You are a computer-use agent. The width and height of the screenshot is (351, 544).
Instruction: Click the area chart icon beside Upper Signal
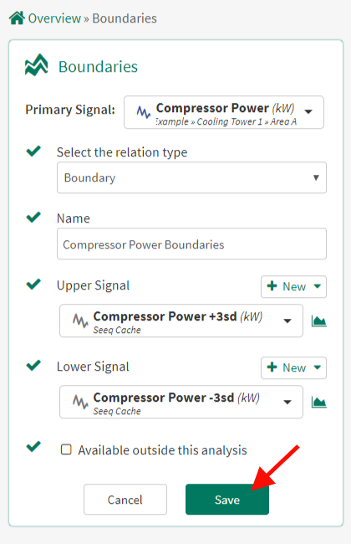click(x=318, y=321)
